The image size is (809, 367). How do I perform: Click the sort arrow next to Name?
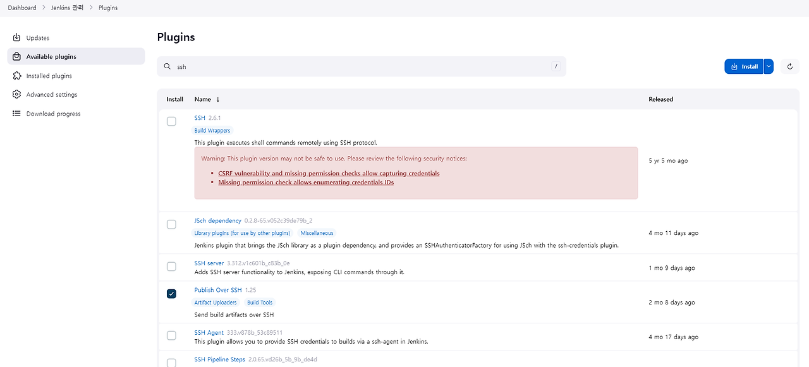[218, 99]
